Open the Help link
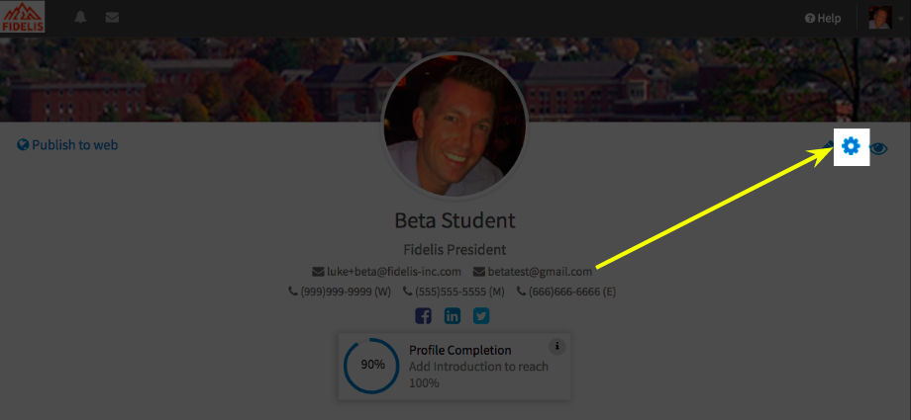The width and height of the screenshot is (911, 420). pos(823,19)
